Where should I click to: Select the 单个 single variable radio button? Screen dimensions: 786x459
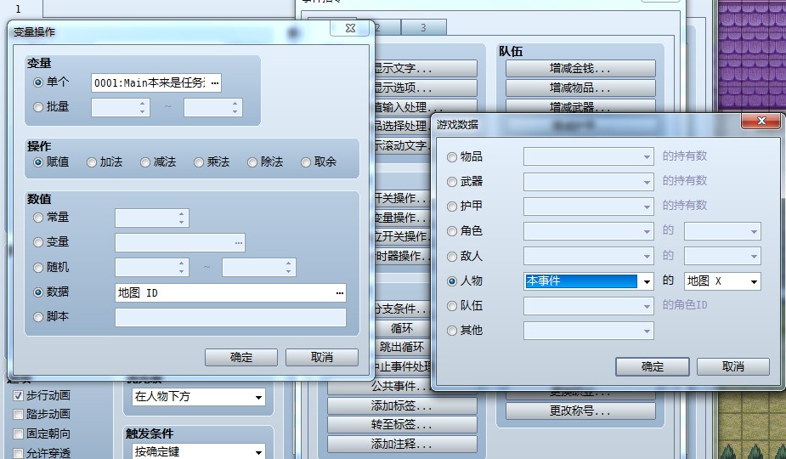pyautogui.click(x=38, y=82)
